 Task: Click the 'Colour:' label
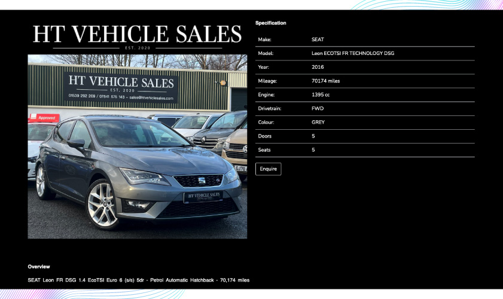[x=266, y=122]
